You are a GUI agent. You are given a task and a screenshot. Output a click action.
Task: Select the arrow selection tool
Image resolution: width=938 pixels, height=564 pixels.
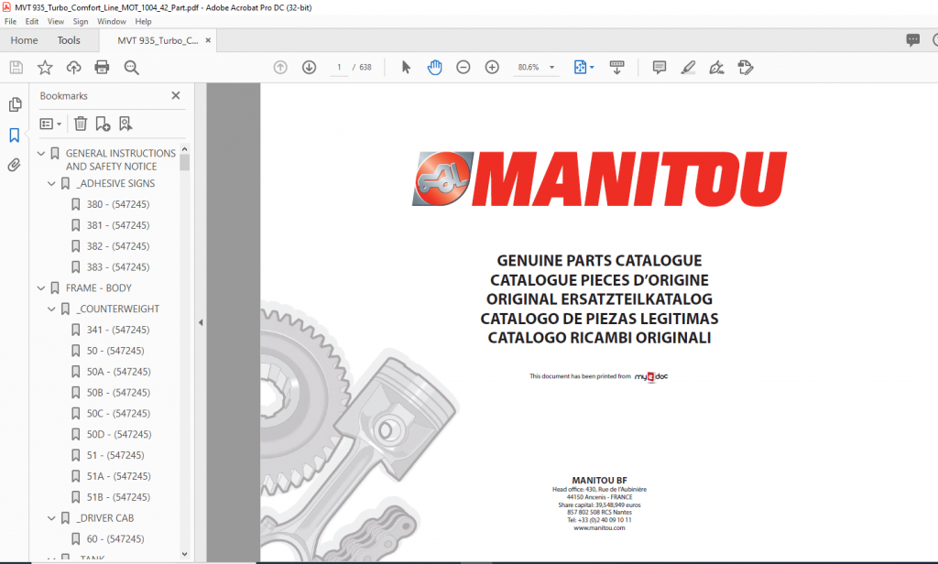(x=406, y=67)
